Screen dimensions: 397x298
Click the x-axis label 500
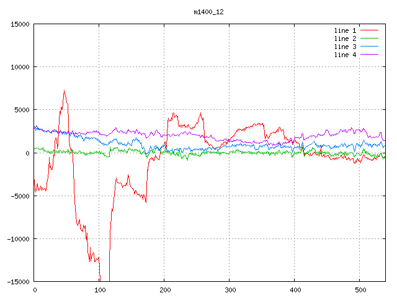pyautogui.click(x=360, y=290)
